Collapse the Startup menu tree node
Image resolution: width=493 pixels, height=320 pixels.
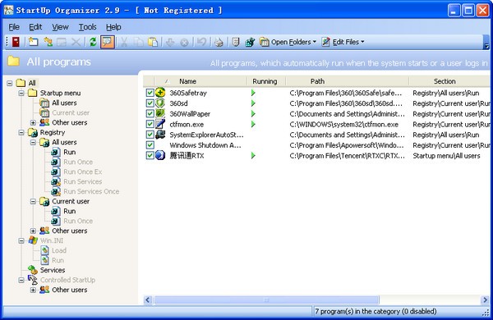coord(21,93)
